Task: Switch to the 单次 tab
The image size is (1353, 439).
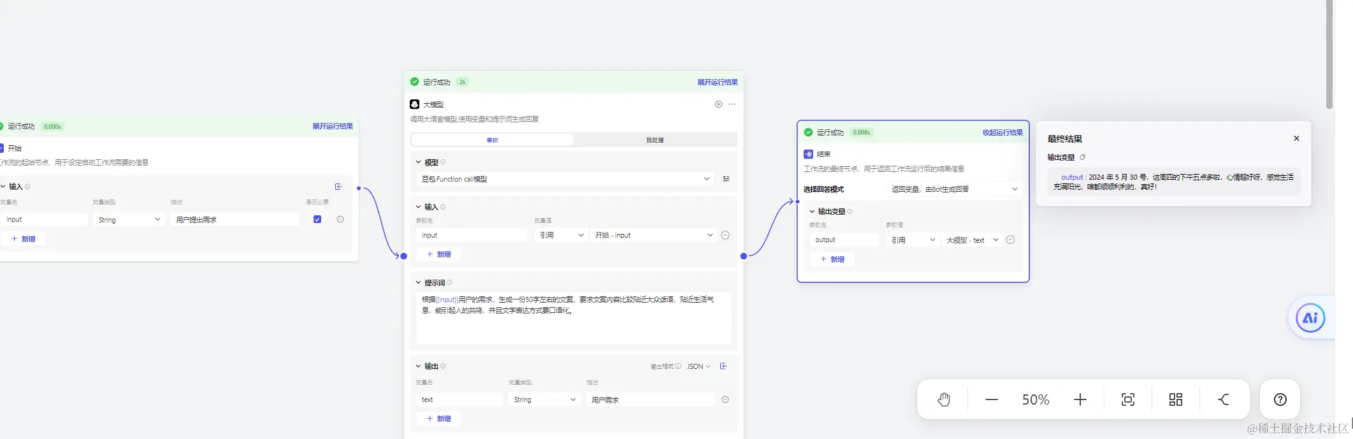Action: coord(493,140)
